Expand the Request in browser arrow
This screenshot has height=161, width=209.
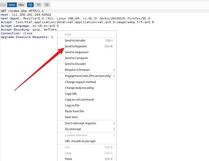coord(114,70)
